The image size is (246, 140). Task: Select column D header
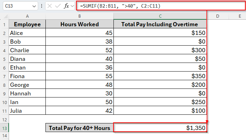coord(217,16)
